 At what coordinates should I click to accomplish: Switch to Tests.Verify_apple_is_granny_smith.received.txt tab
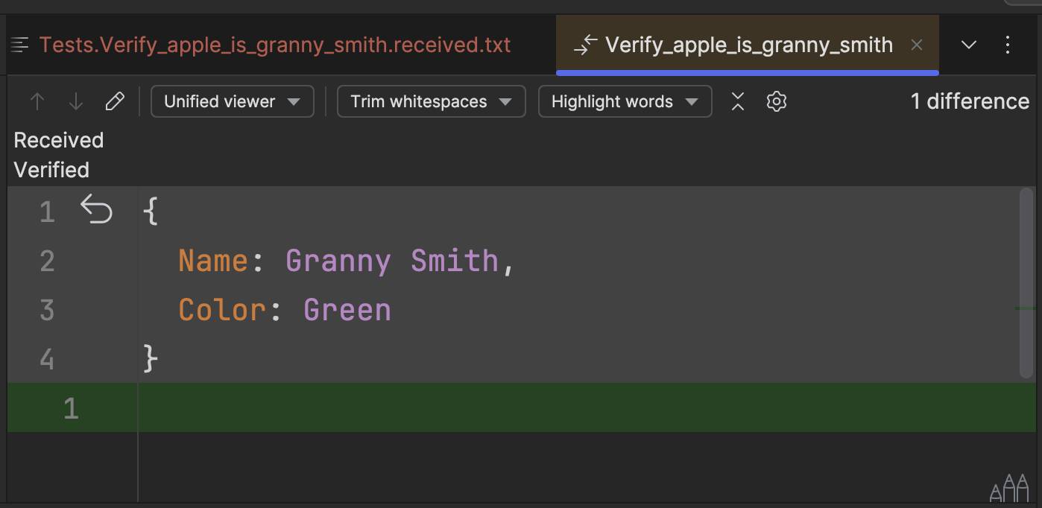pyautogui.click(x=275, y=45)
